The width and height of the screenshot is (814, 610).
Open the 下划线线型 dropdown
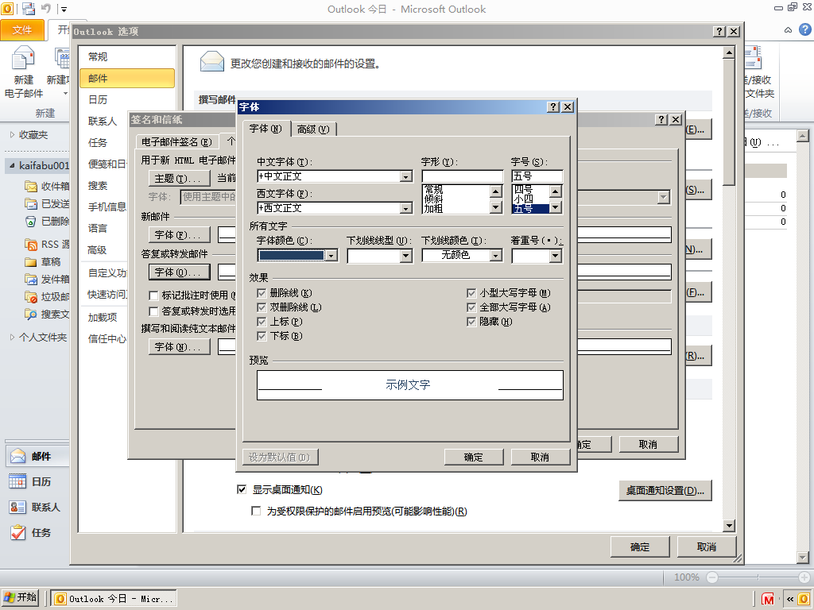pos(406,256)
